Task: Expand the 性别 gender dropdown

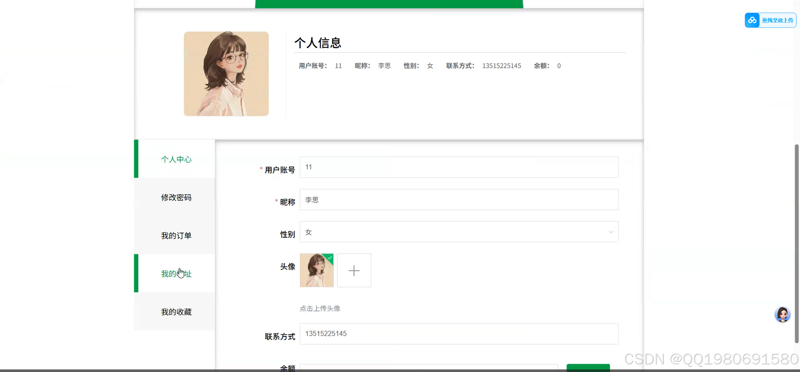Action: point(611,232)
